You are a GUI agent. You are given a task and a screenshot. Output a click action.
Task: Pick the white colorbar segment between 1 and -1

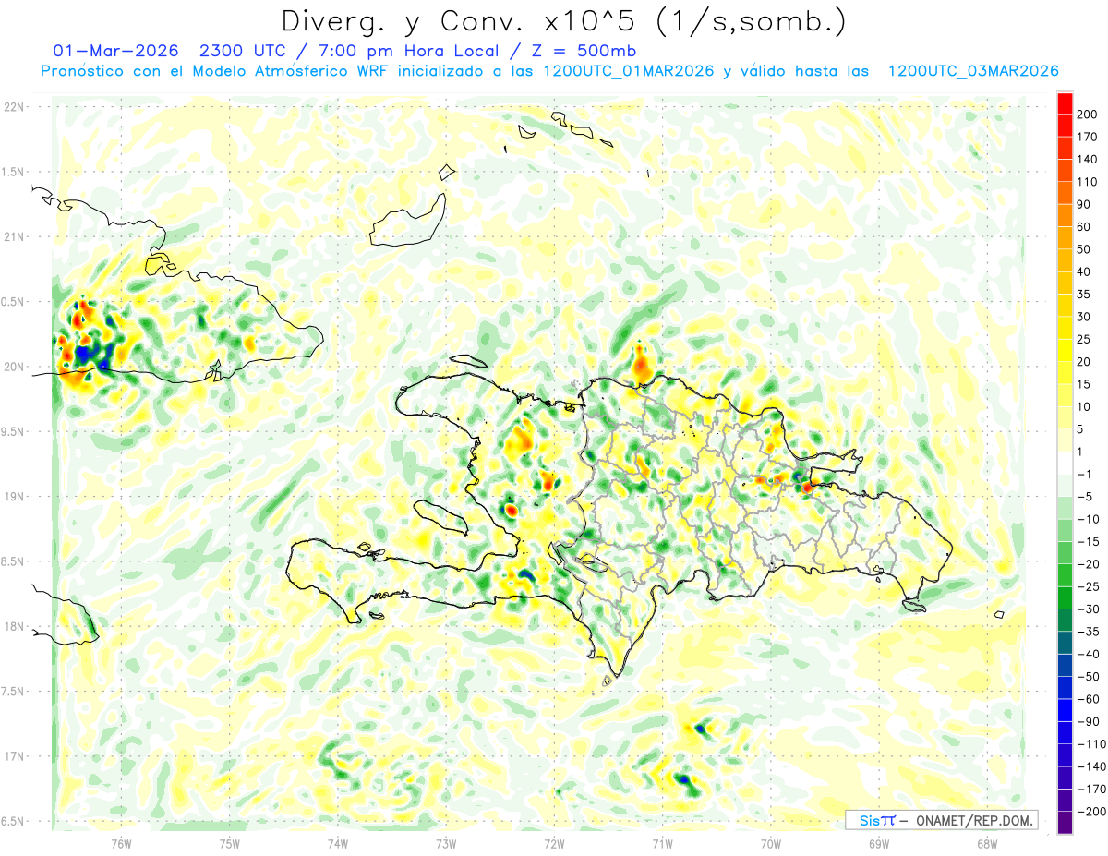(1065, 464)
